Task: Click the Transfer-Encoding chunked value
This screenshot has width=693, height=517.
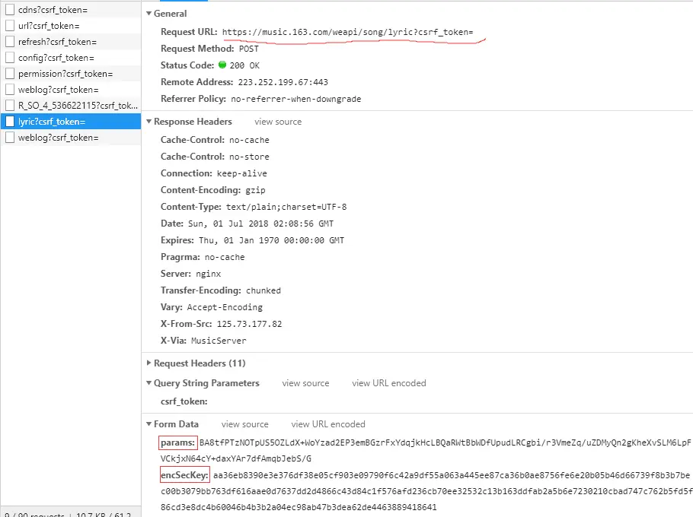Action: 263,291
